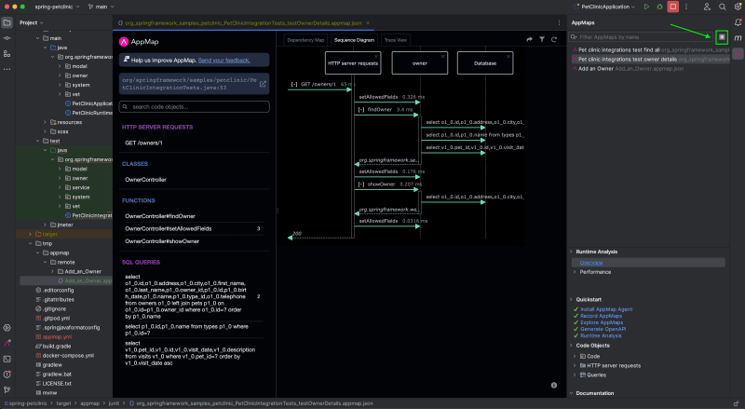Viewport: 745px width, 409px height.
Task: Open the Project view dropdown
Action: [32, 22]
